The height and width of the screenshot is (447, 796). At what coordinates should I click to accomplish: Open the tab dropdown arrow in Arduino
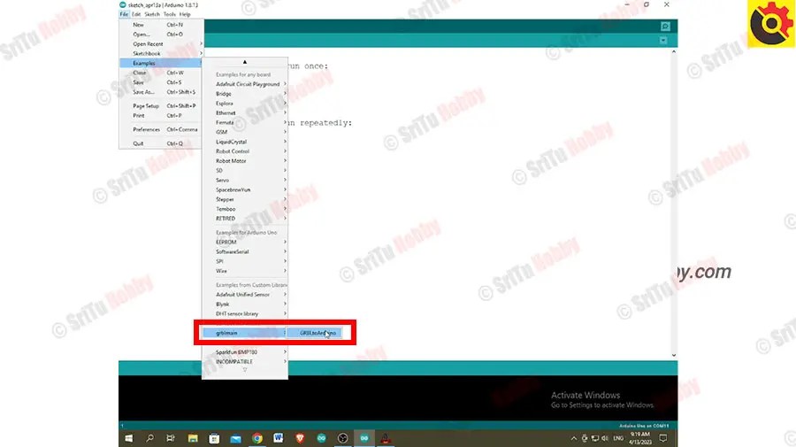(x=663, y=40)
